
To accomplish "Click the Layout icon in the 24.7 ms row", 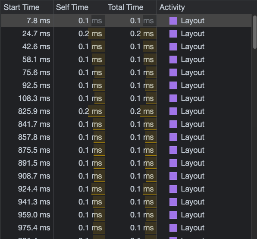I will (x=173, y=34).
